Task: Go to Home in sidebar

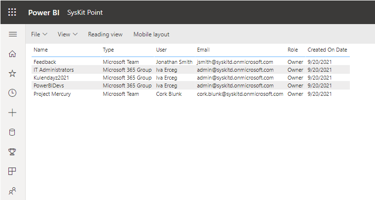Action: click(x=12, y=54)
